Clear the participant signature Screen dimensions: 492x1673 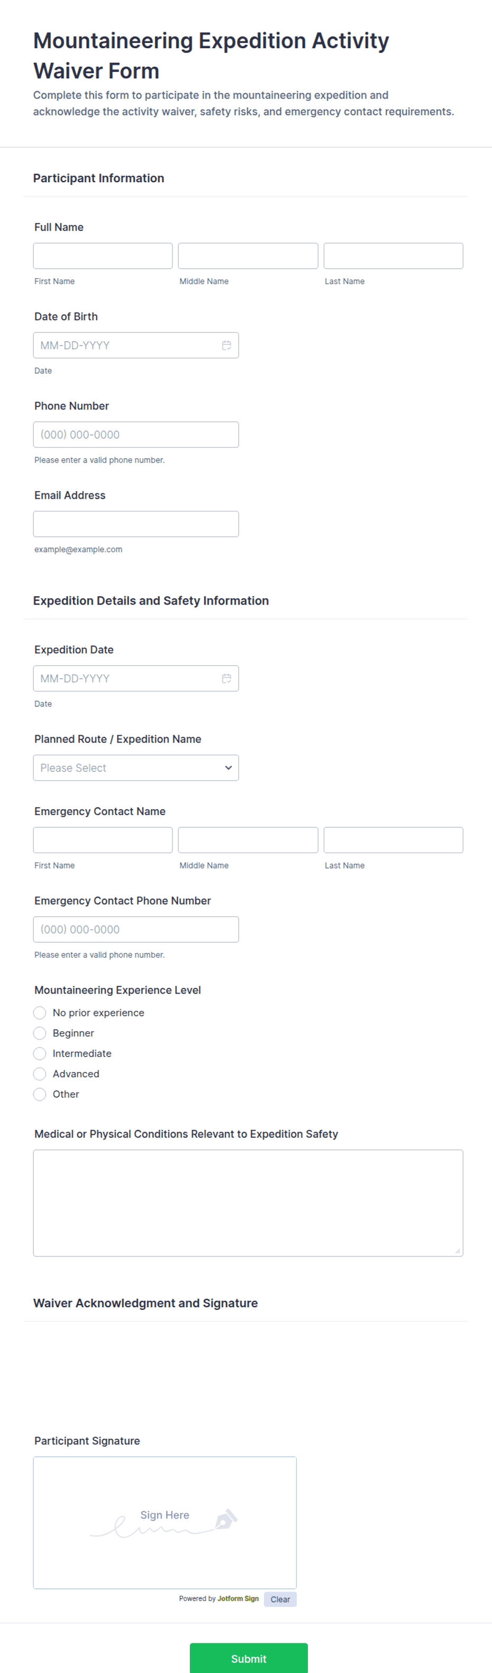(280, 1599)
